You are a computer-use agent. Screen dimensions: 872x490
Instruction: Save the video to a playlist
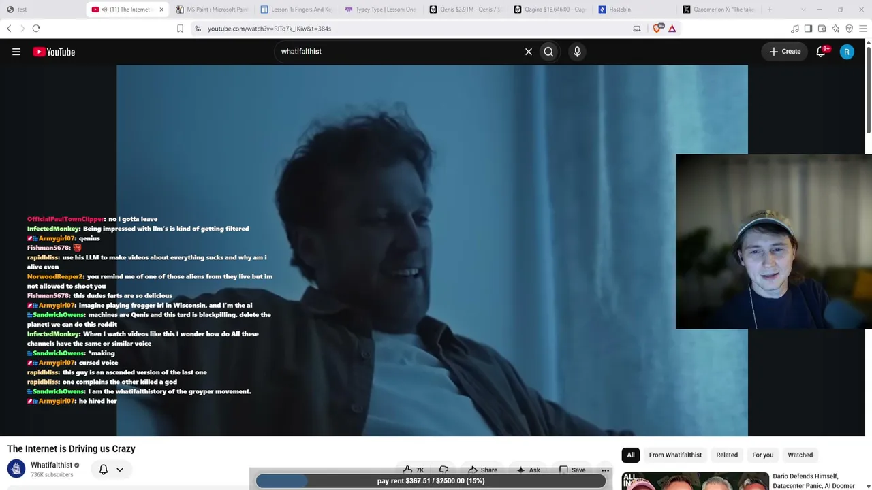click(x=572, y=470)
